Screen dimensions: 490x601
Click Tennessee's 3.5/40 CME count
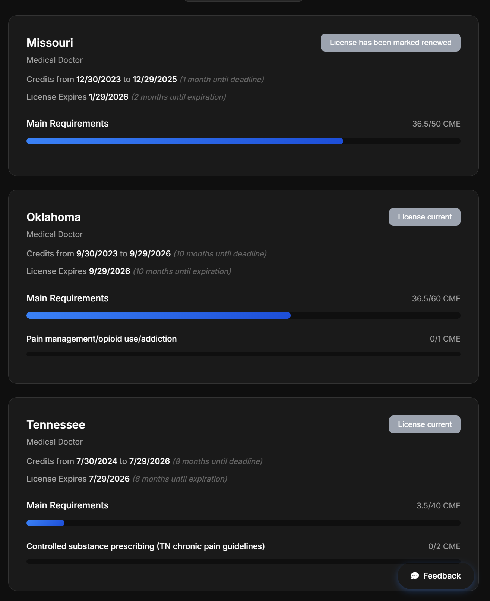pos(438,505)
